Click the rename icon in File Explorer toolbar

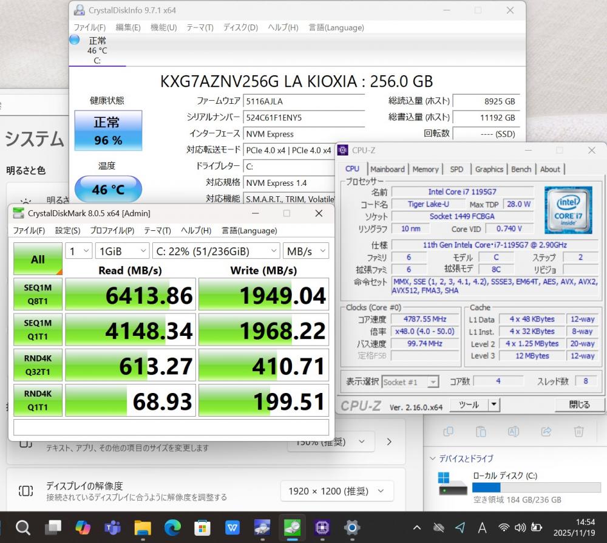(513, 431)
